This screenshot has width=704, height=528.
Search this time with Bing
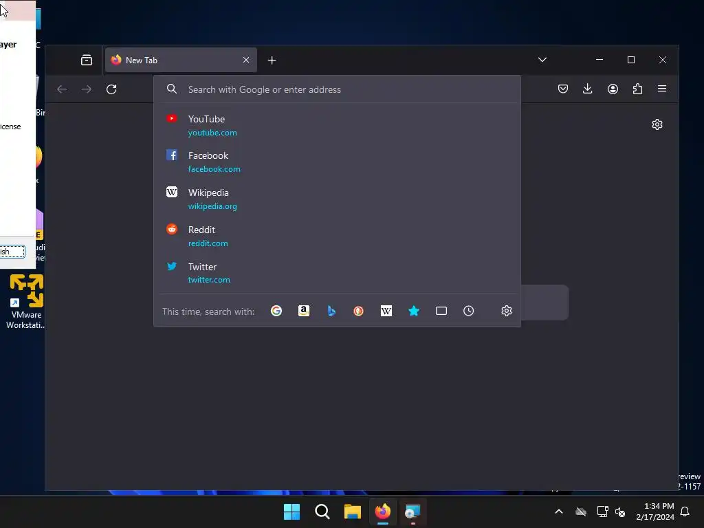pyautogui.click(x=331, y=311)
